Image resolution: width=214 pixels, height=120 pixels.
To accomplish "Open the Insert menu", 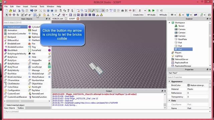I will pyautogui.click(x=25, y=6).
